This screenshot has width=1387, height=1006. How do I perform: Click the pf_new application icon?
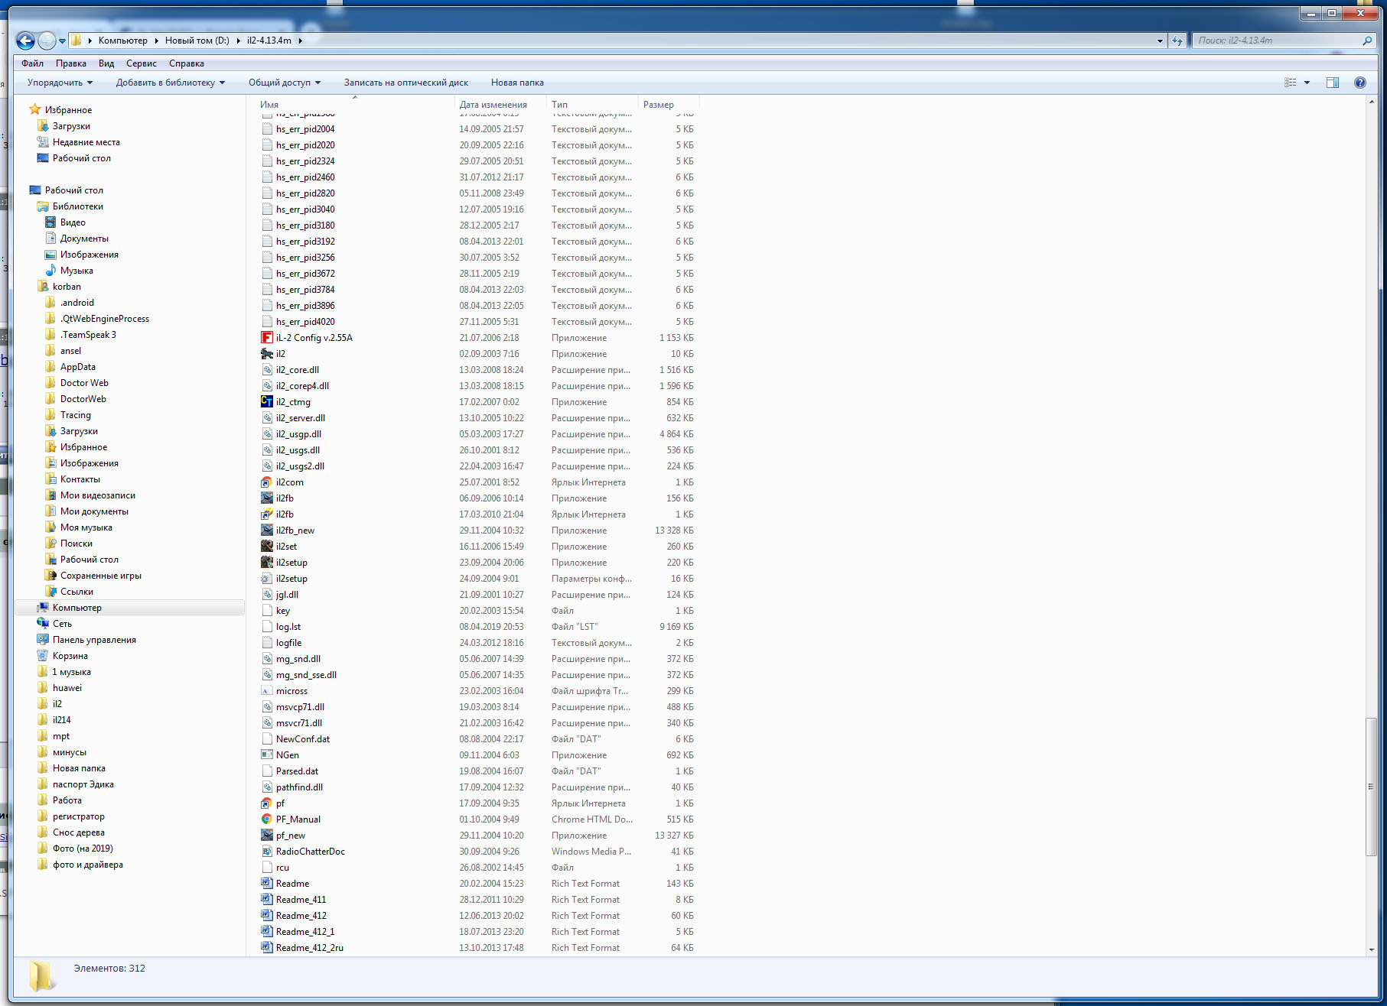[267, 836]
